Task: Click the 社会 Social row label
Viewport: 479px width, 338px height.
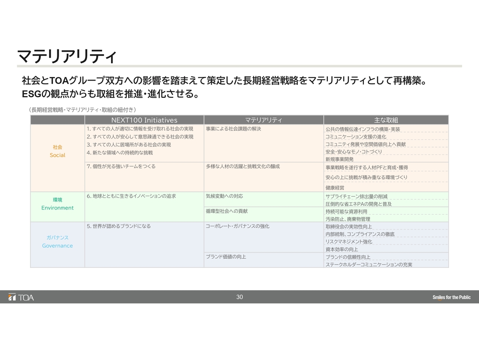Action: click(58, 151)
